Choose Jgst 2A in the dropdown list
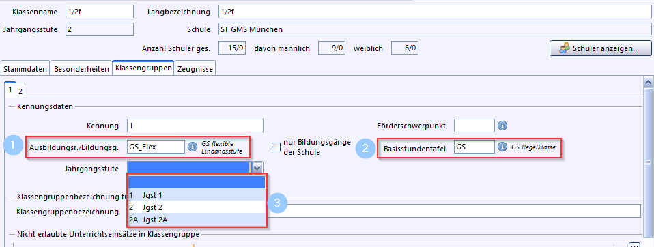The width and height of the screenshot is (654, 247). pos(197,220)
